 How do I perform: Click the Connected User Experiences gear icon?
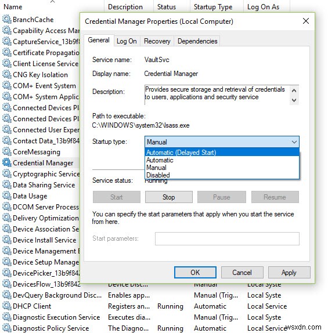7,129
